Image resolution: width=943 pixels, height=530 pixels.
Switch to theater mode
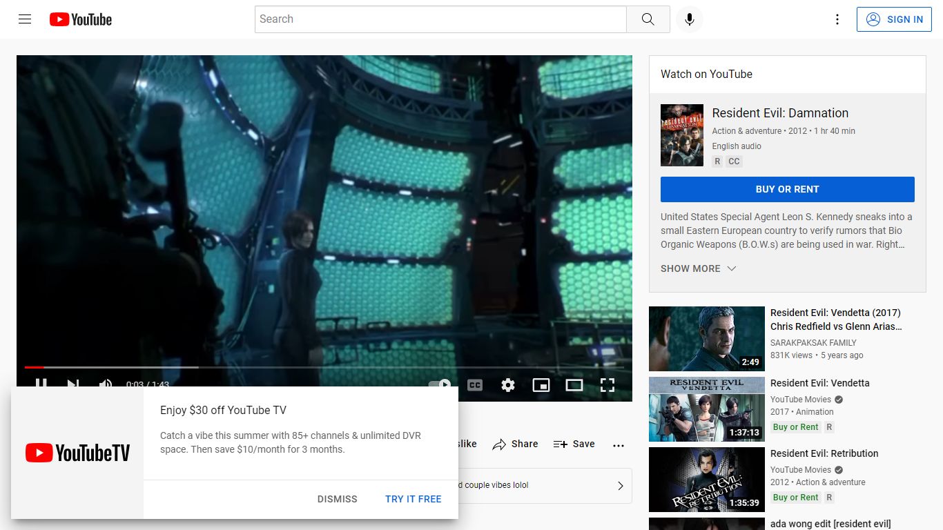click(x=574, y=385)
